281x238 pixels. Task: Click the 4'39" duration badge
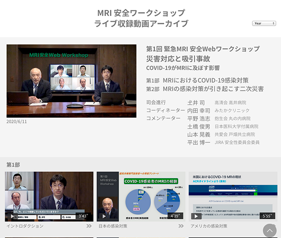coord(175,216)
